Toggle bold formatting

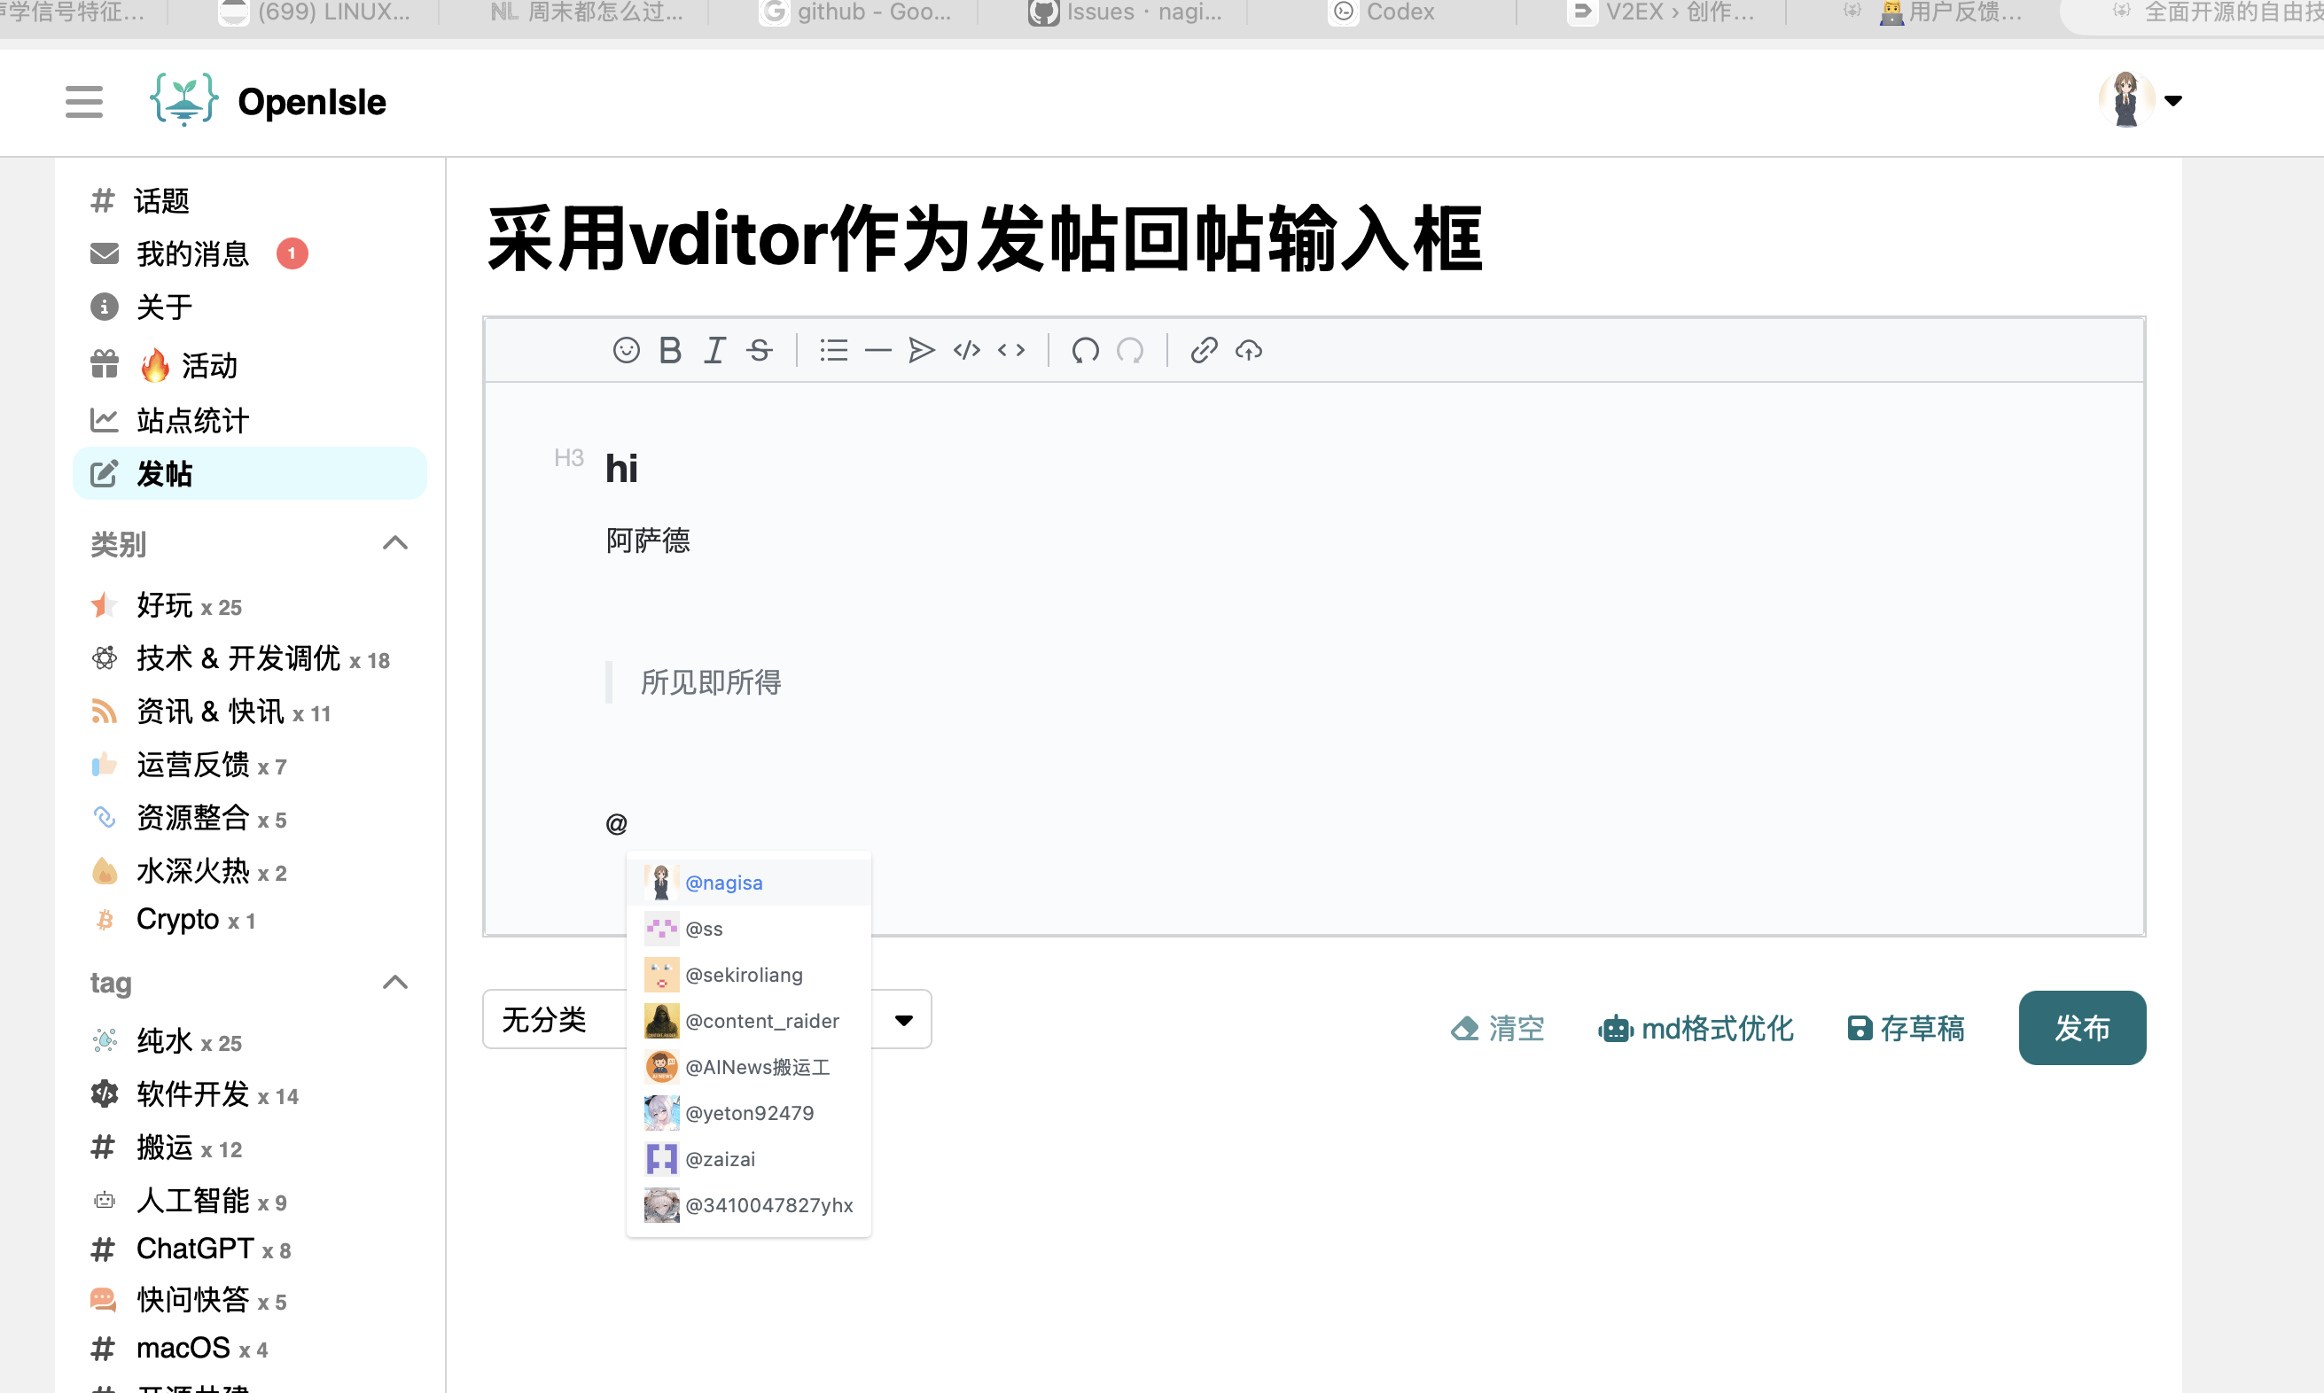click(x=670, y=350)
